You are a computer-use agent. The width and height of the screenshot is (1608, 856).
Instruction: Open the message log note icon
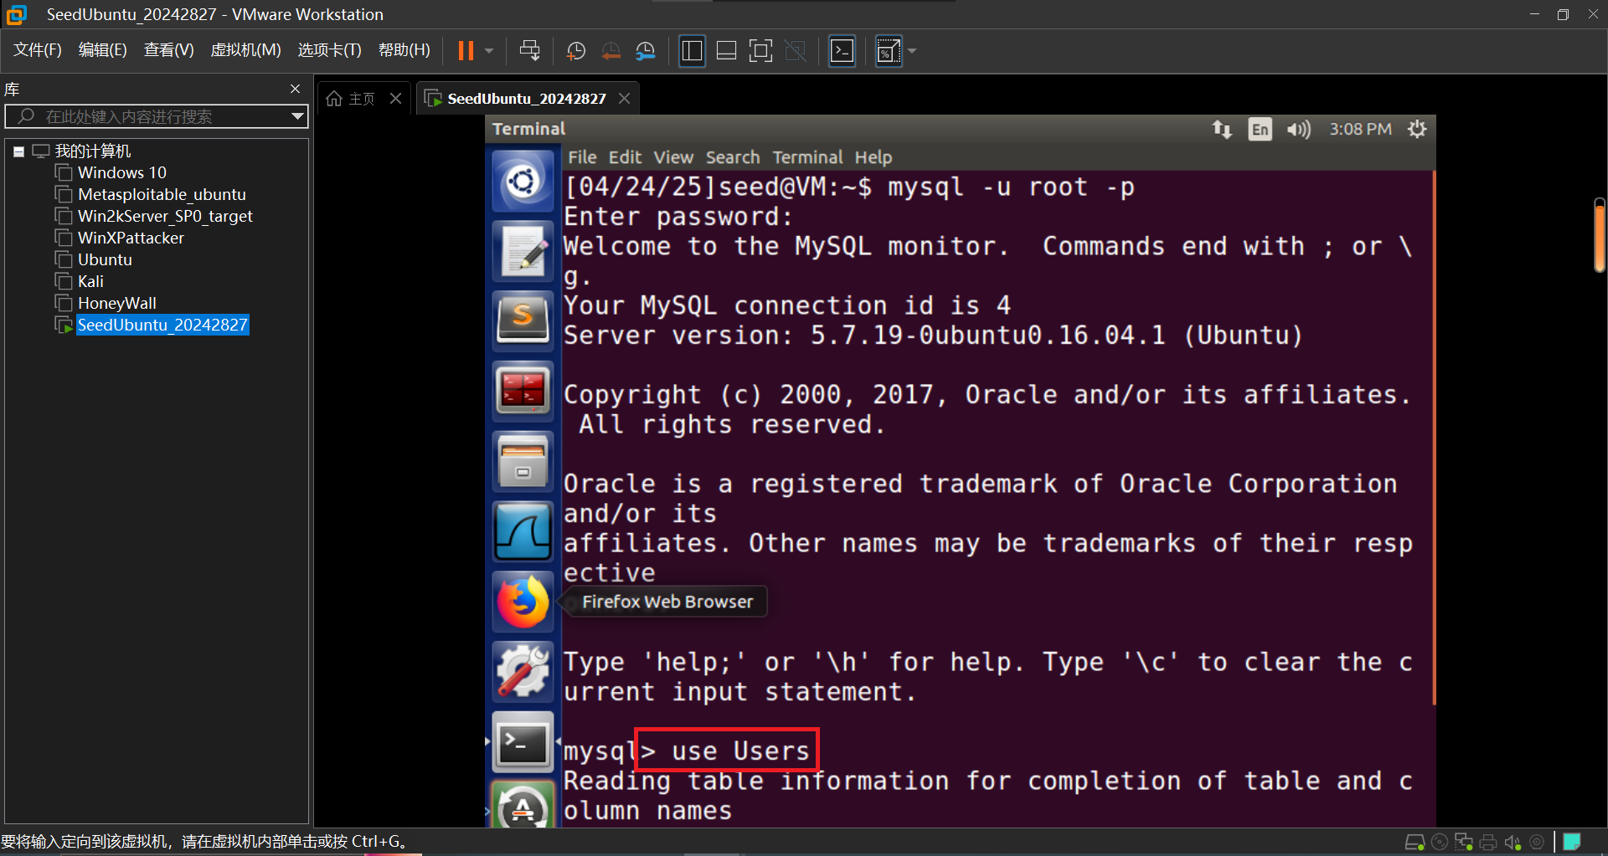1572,842
